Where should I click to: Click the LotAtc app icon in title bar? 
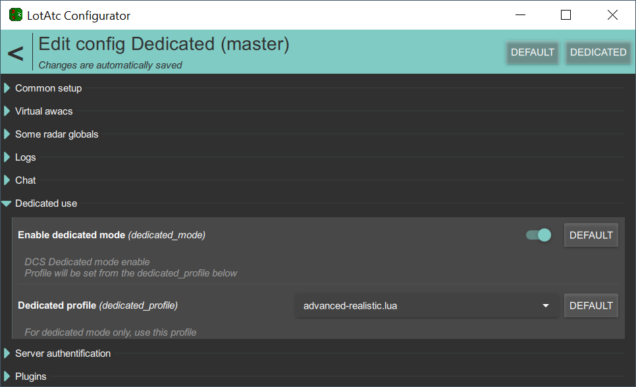point(15,15)
